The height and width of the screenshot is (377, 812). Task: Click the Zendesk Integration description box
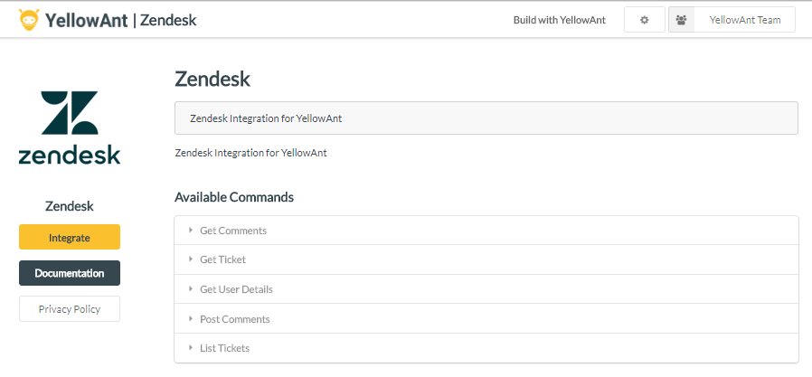click(486, 118)
